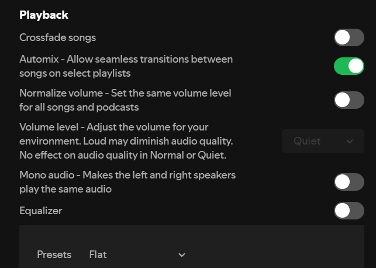The height and width of the screenshot is (268, 376).
Task: Click the Equalizer label
Action: (40, 211)
